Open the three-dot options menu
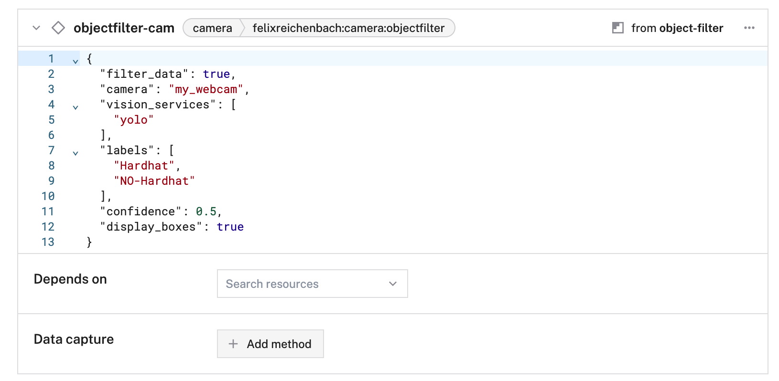779x381 pixels. click(749, 28)
